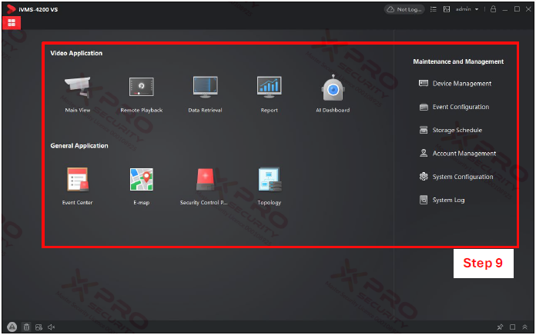Image resolution: width=536 pixels, height=335 pixels.
Task: Minimize the iVMS-4200 window
Action: [505, 9]
